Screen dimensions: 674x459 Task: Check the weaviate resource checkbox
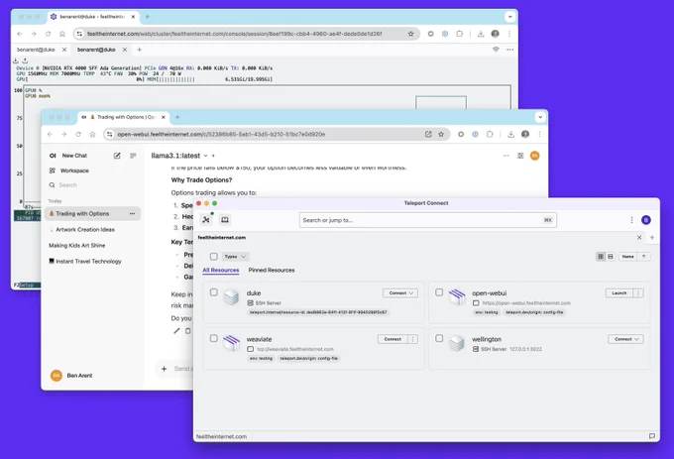coord(214,338)
